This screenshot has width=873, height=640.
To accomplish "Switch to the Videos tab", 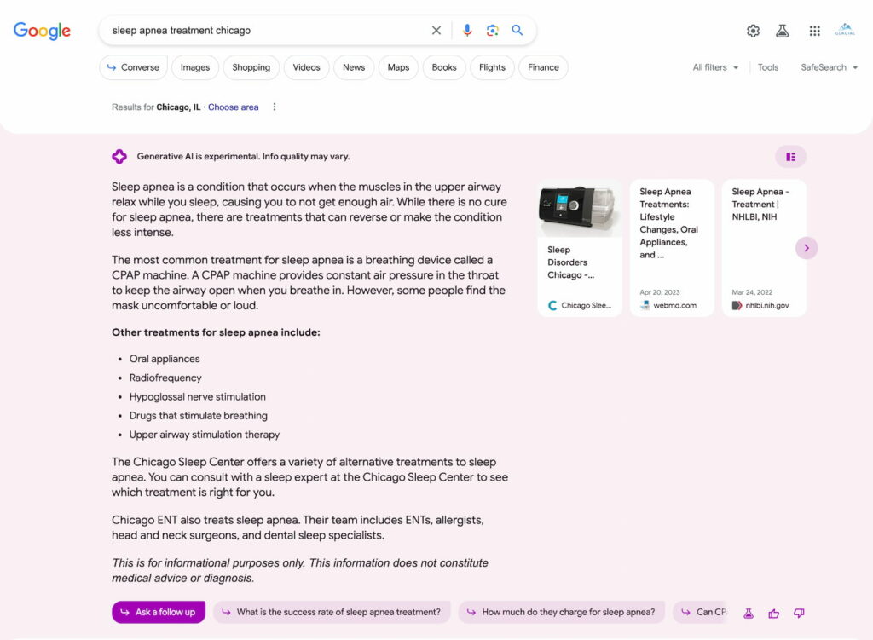I will (x=306, y=67).
